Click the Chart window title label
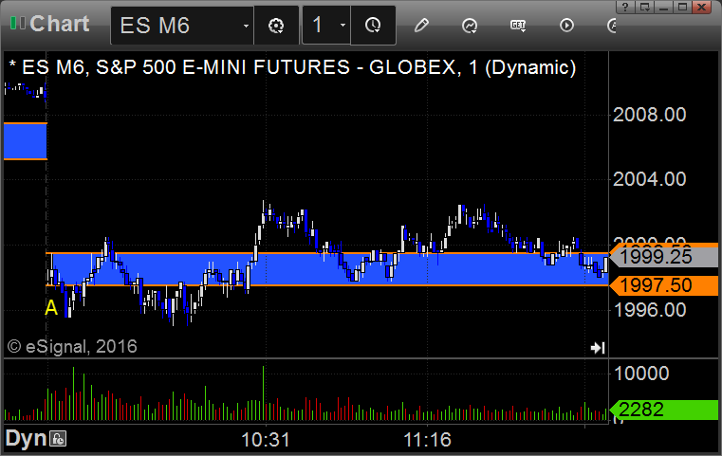 (x=60, y=24)
